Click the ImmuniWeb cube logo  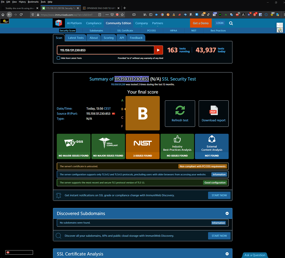[58, 23]
